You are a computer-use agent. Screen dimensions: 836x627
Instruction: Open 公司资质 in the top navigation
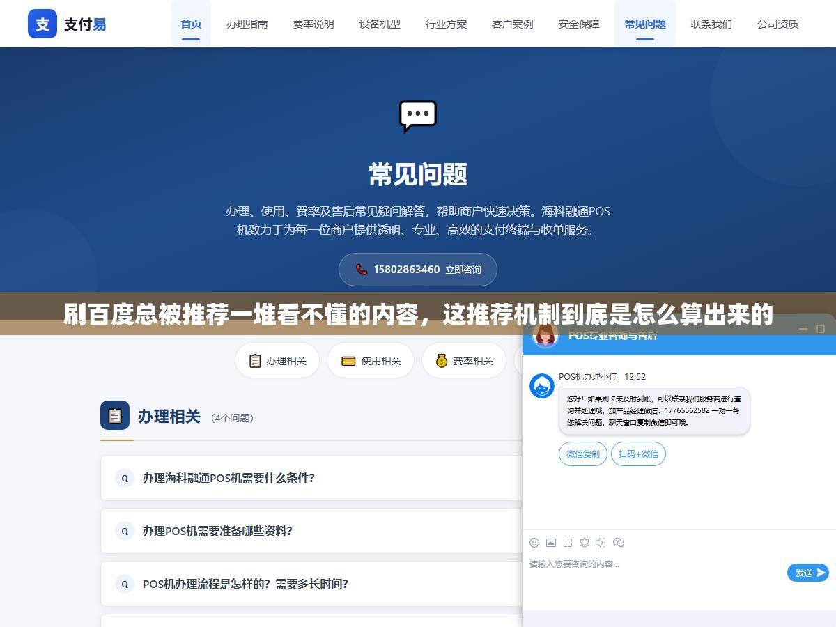tap(777, 24)
